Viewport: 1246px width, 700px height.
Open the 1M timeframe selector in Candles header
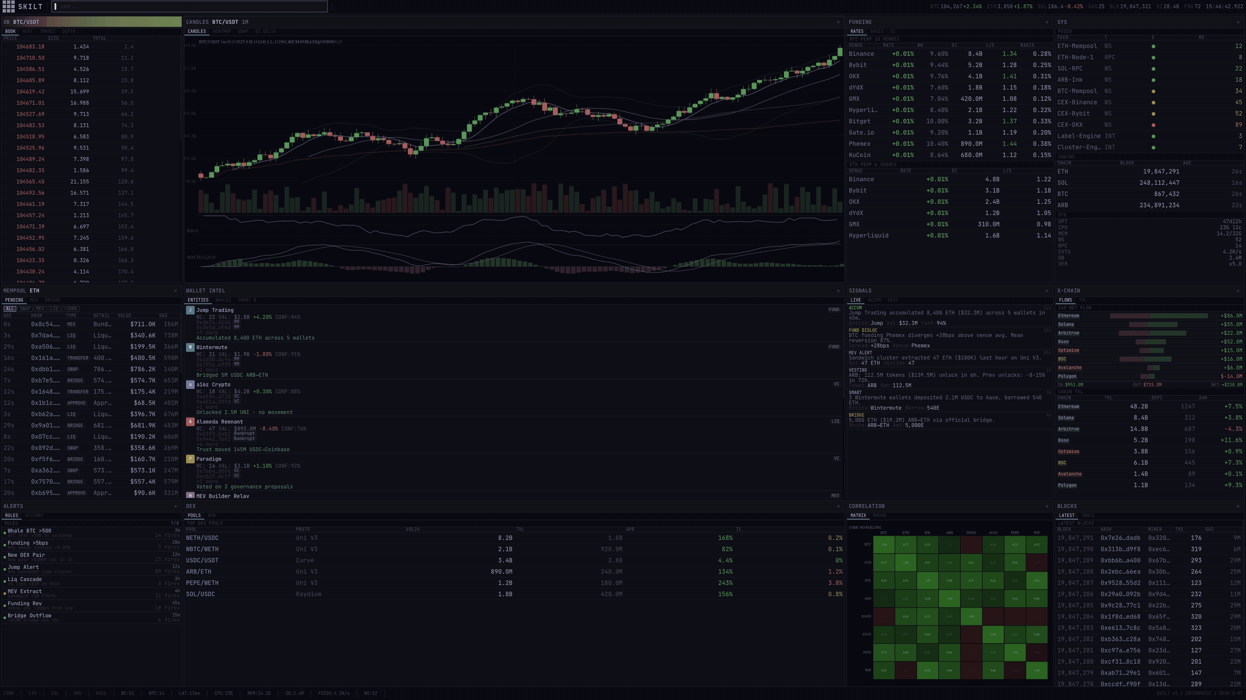tap(245, 22)
